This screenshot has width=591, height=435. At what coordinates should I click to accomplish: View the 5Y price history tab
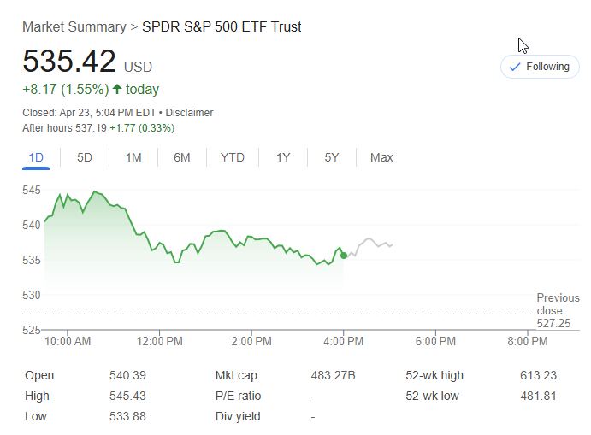point(332,157)
